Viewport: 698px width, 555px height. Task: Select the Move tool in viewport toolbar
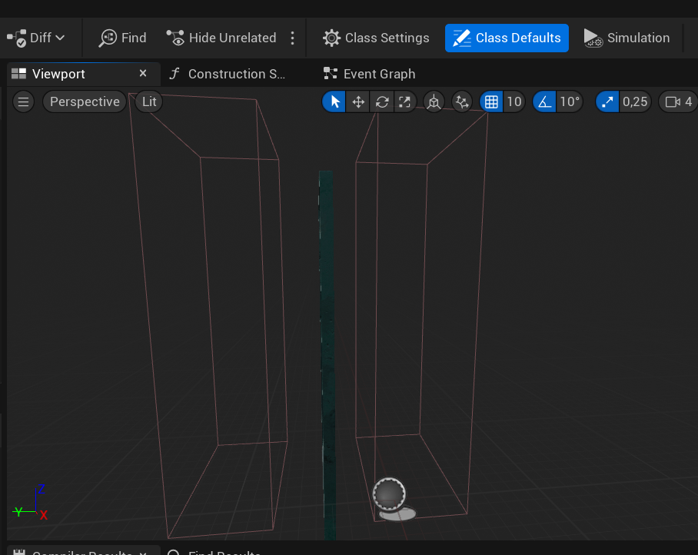click(357, 101)
